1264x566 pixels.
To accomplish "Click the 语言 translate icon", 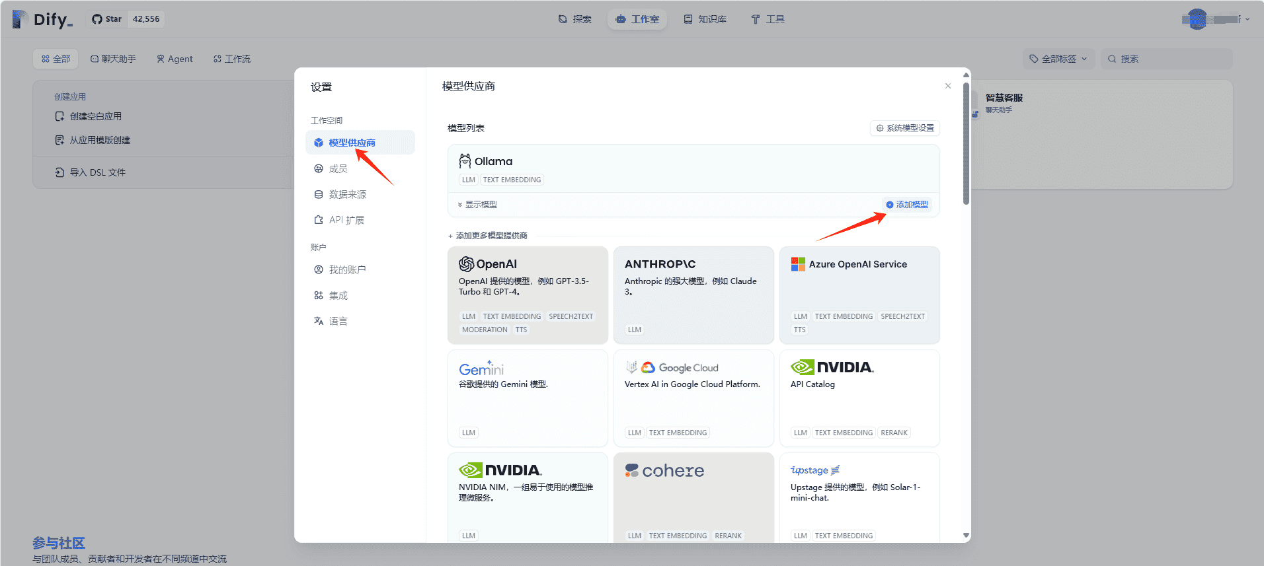I will tap(319, 321).
